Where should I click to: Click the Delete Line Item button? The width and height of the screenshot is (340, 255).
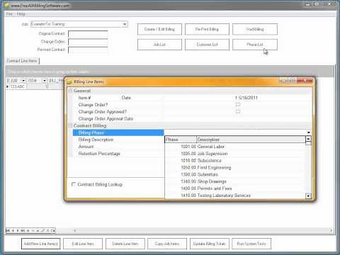tap(125, 244)
